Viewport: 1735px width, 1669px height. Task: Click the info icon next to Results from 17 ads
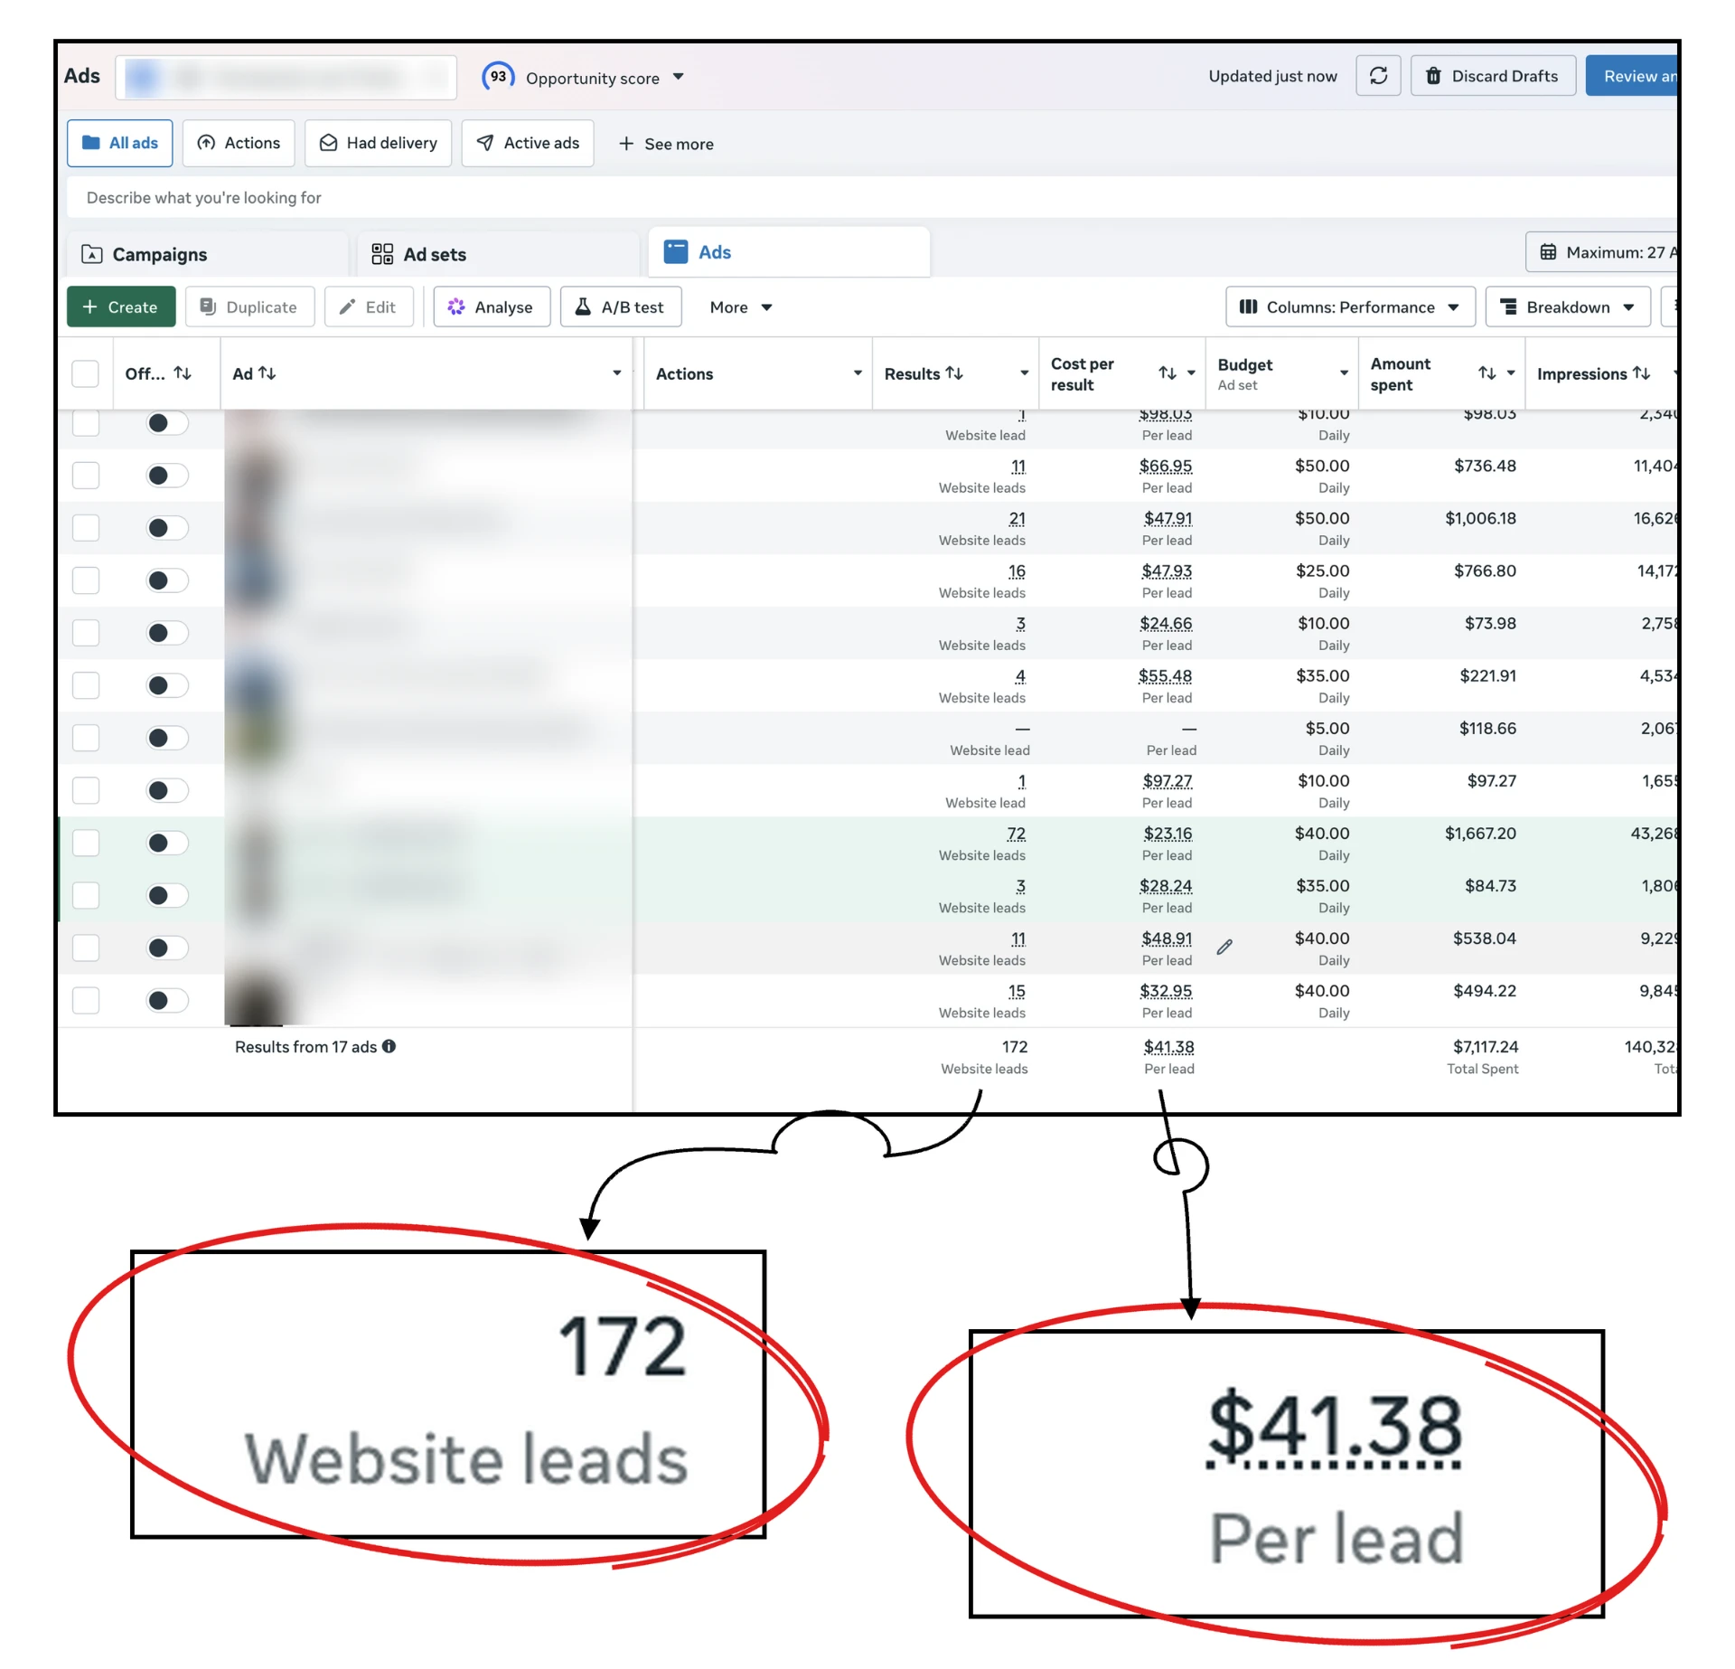click(389, 1046)
